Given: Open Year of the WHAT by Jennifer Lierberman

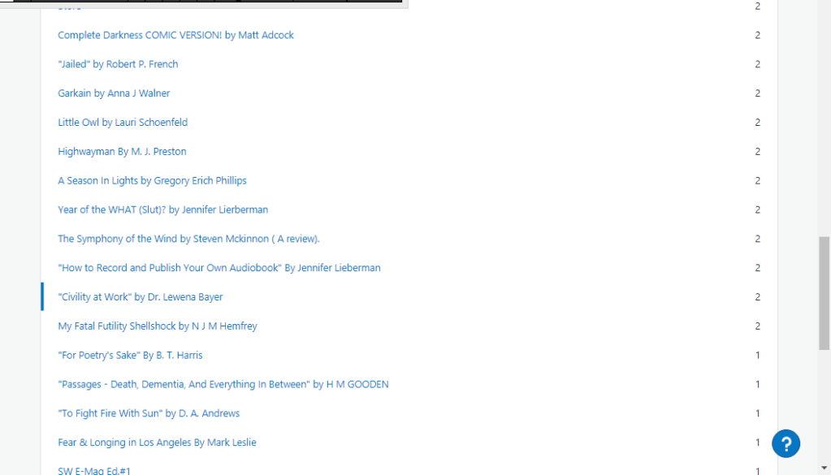Looking at the screenshot, I should (162, 209).
